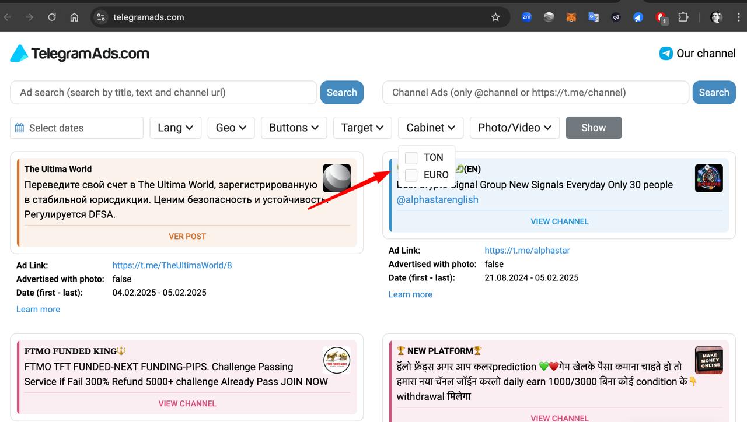Open the Google Translate extension
Viewport: 747px width, 422px height.
[594, 17]
